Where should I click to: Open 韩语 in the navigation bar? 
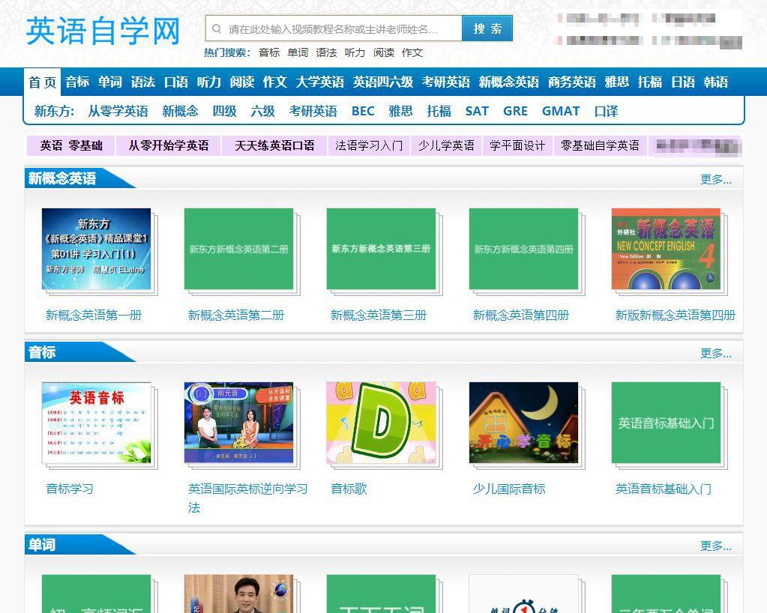point(715,82)
